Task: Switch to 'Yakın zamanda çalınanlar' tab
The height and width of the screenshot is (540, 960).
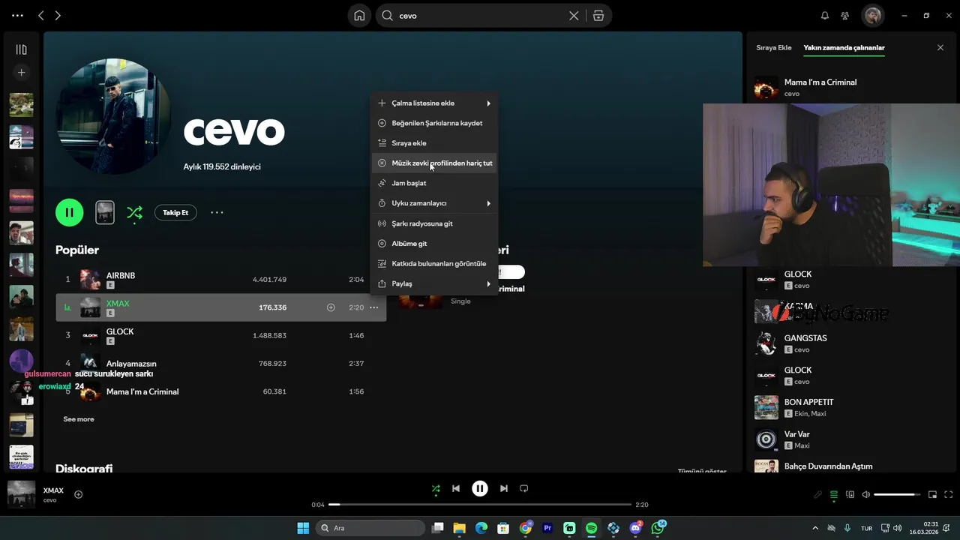Action: coord(844,47)
